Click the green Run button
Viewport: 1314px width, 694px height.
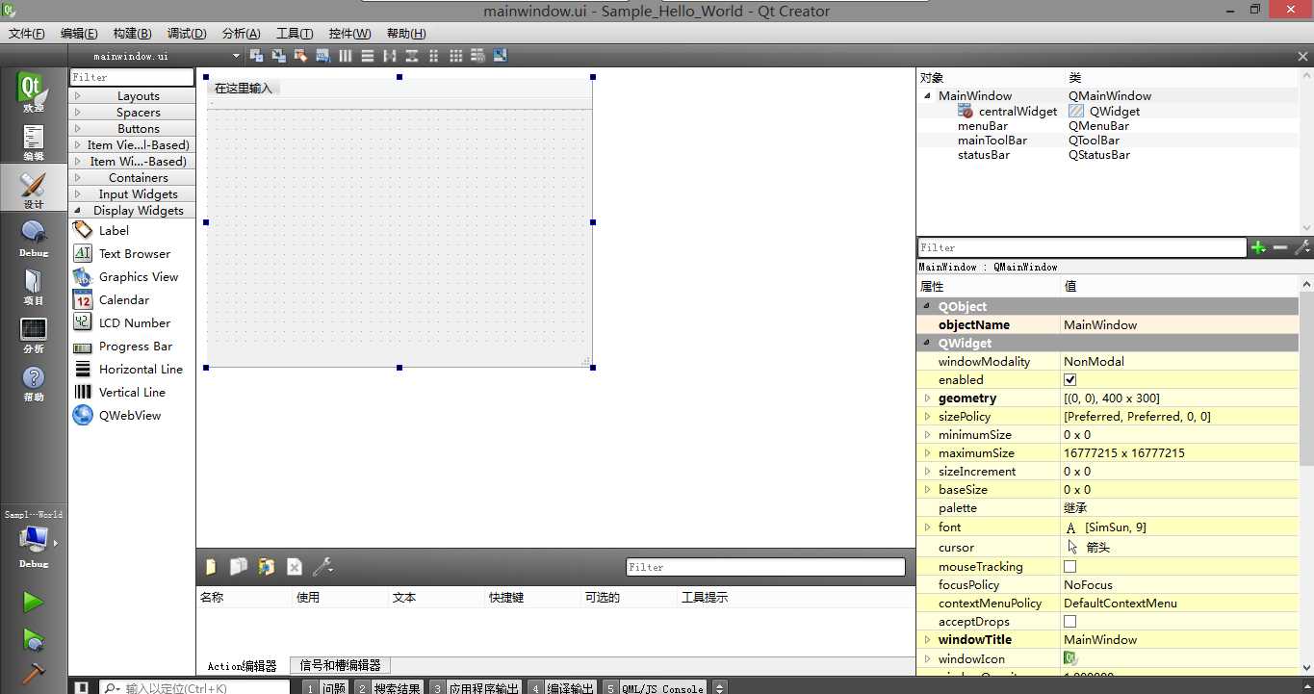pyautogui.click(x=34, y=603)
